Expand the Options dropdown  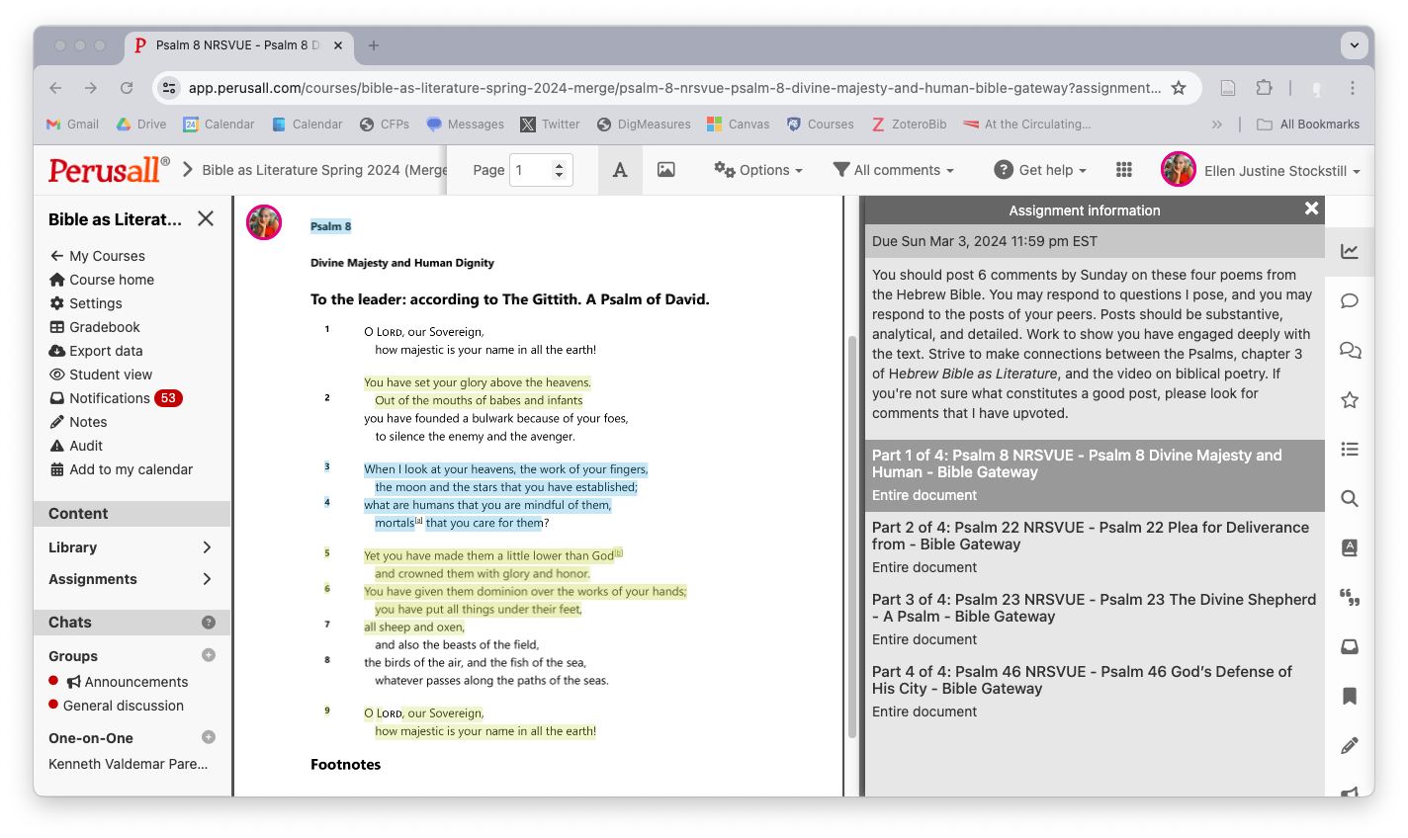coord(758,170)
